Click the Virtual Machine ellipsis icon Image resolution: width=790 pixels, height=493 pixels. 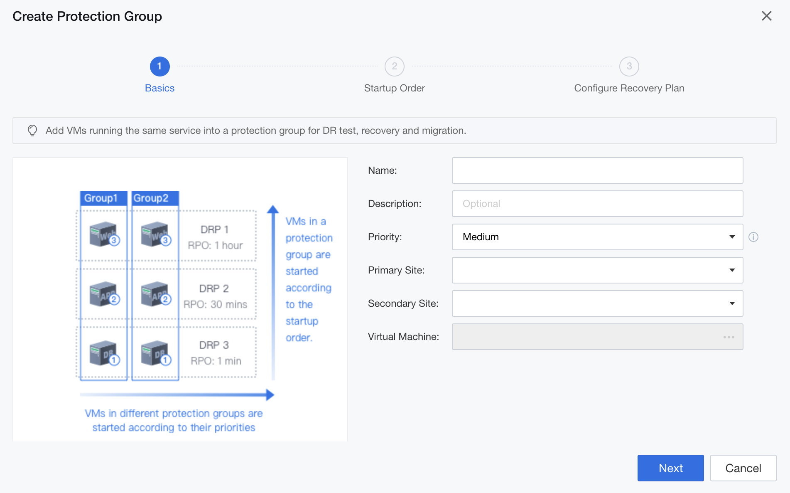[729, 337]
